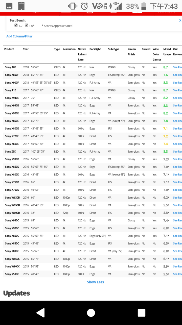Sort table by Type column header

57,49
